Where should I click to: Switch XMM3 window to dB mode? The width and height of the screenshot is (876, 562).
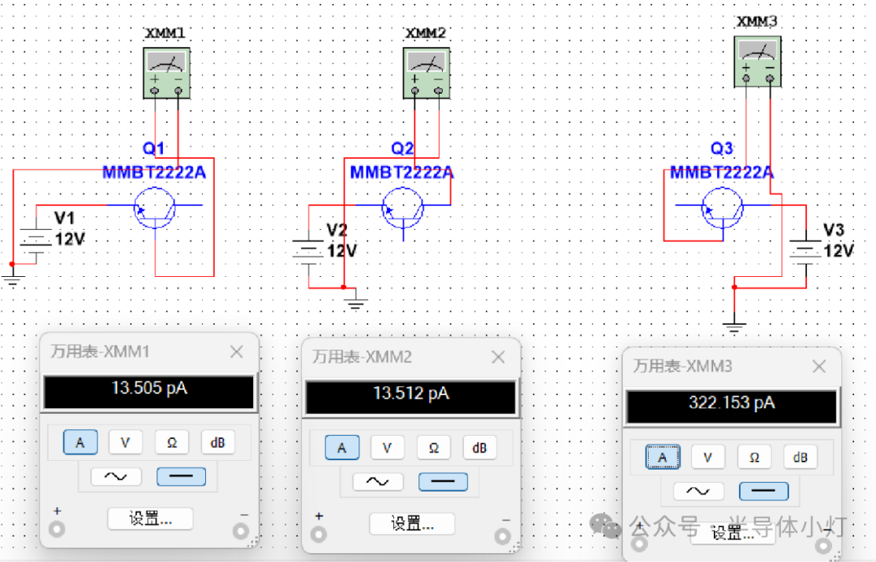[x=800, y=458]
